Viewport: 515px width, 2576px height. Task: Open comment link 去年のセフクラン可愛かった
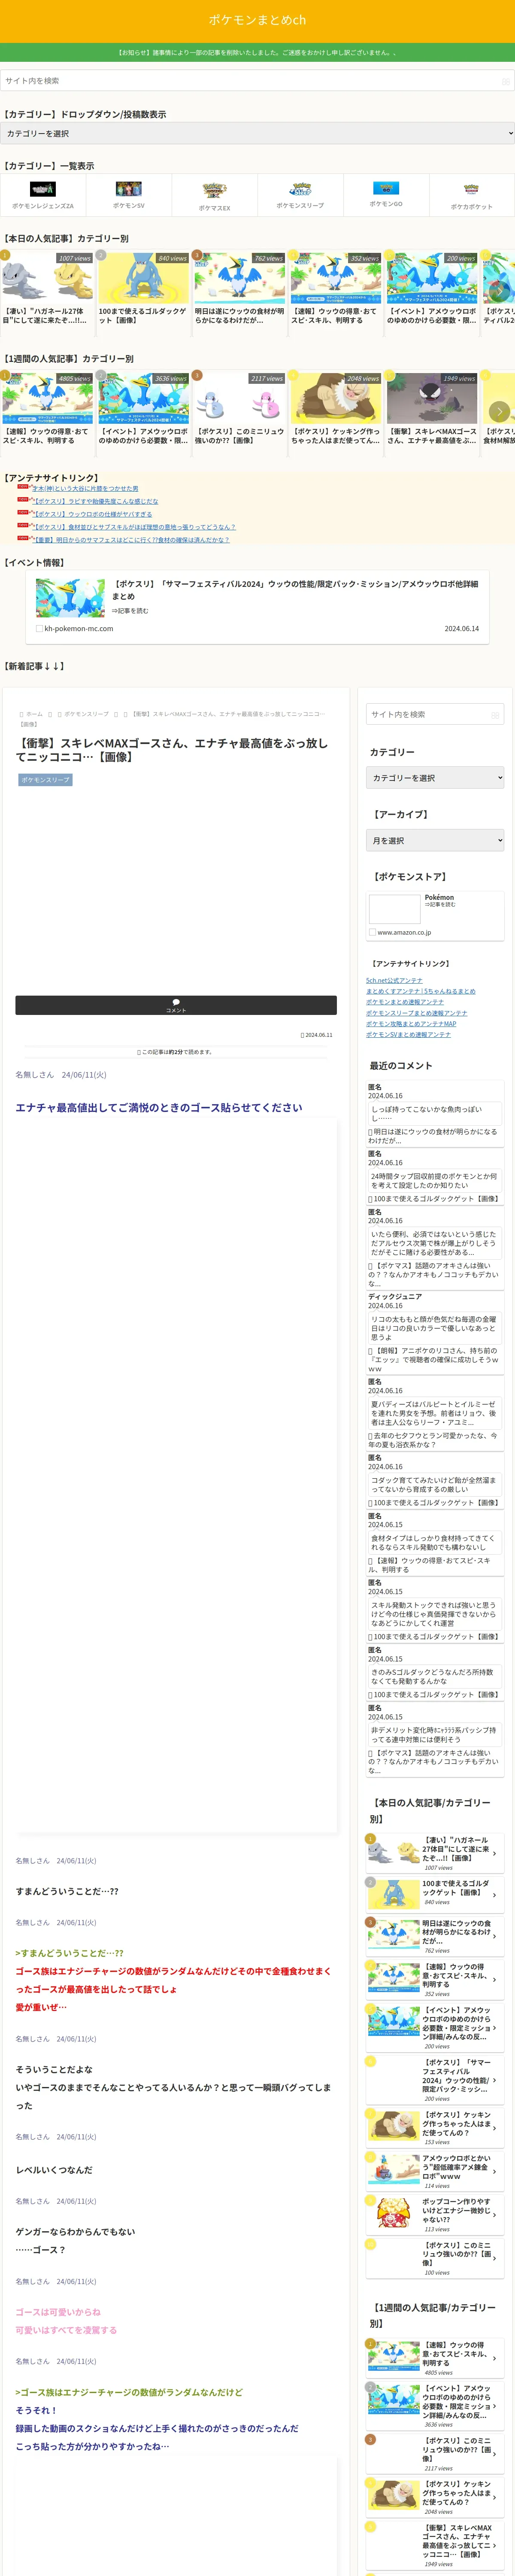pyautogui.click(x=433, y=1440)
